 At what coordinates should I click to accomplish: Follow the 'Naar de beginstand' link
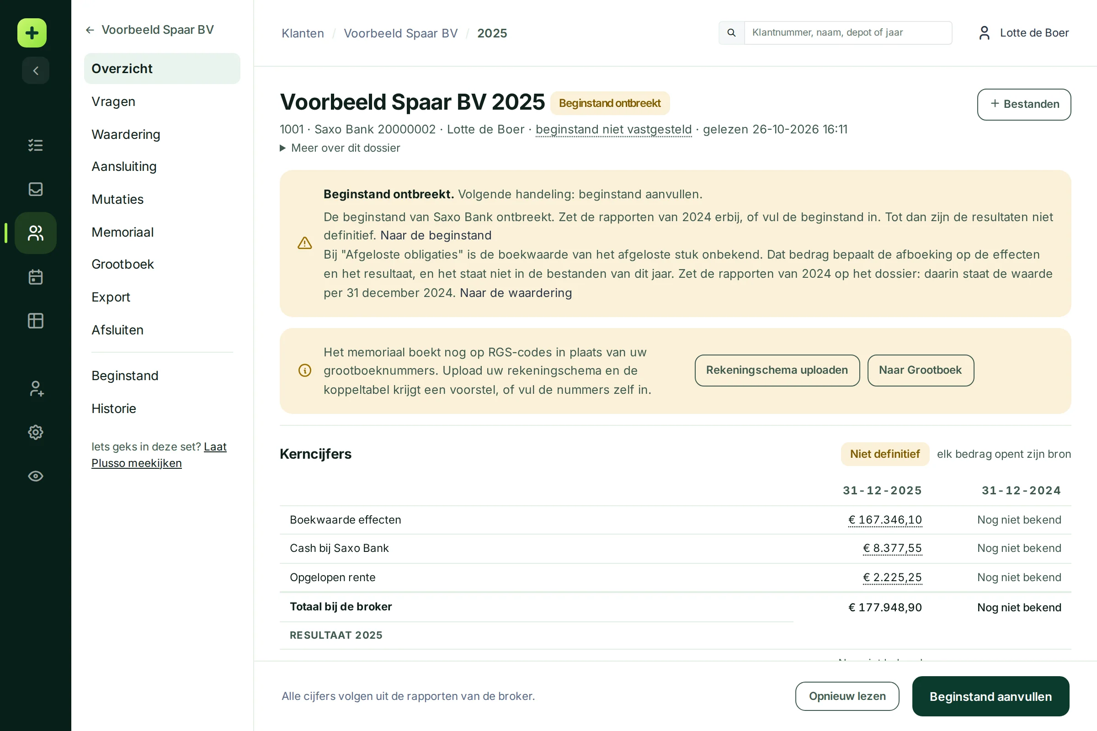click(436, 235)
